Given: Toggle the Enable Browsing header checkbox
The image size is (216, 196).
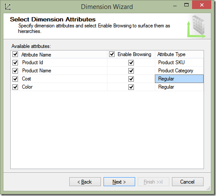Looking at the screenshot, I should 112,54.
